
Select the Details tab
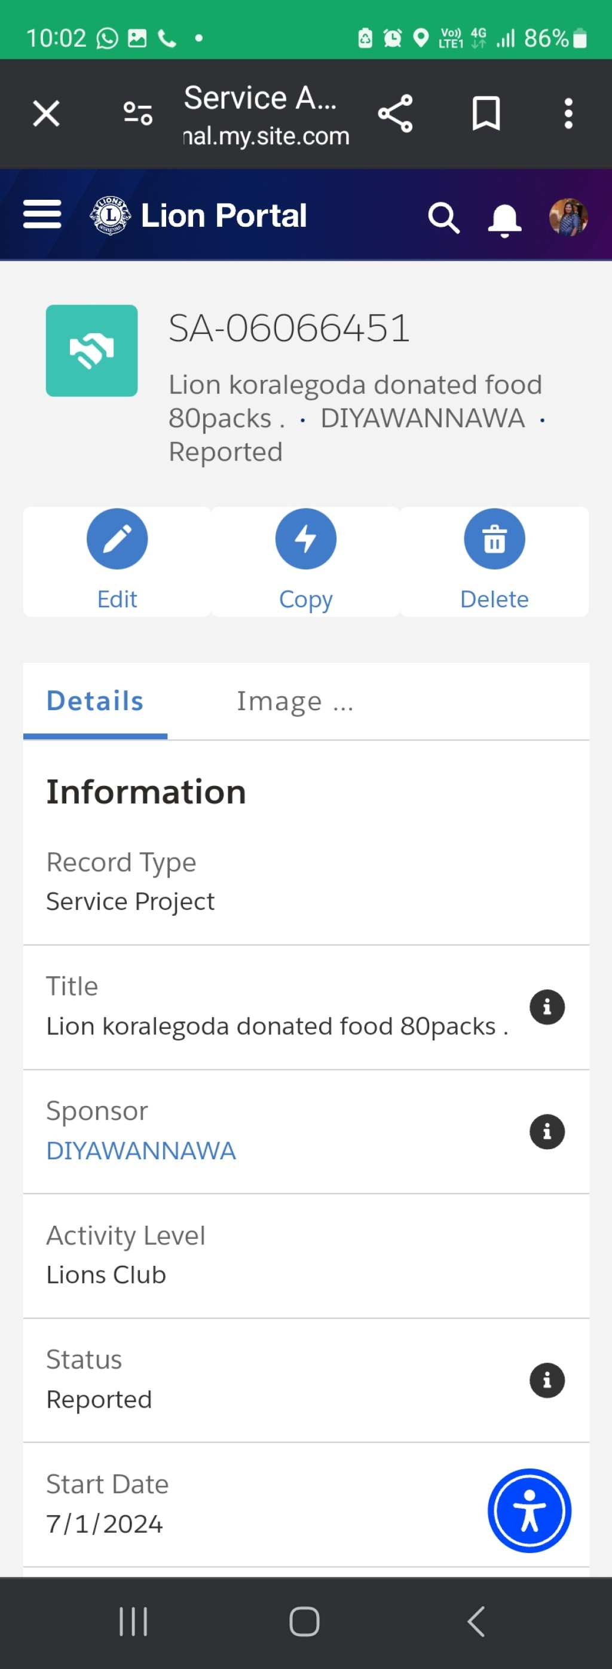pos(95,701)
